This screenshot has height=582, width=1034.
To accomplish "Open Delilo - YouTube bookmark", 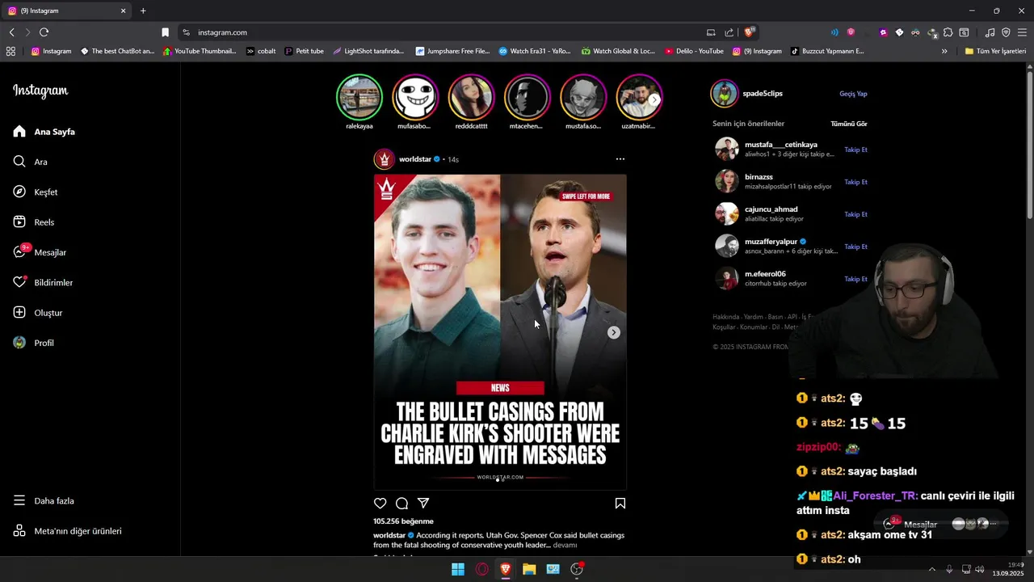I will 694,51.
